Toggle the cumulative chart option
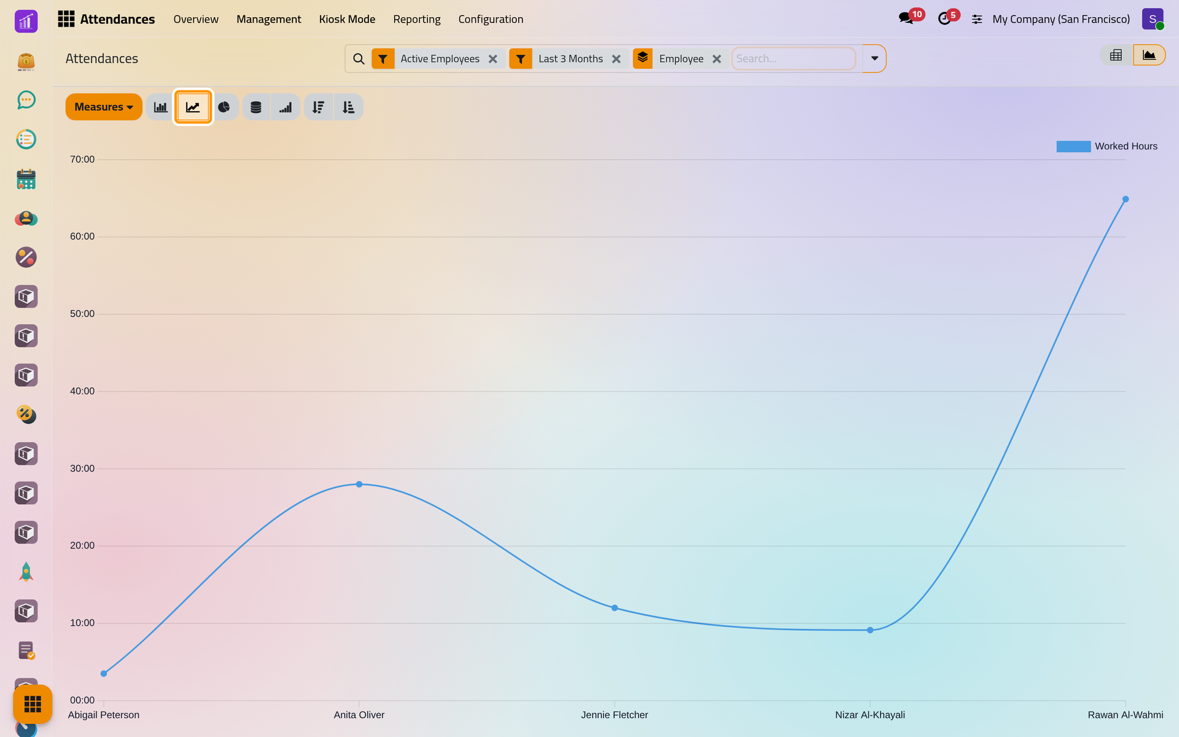Image resolution: width=1179 pixels, height=737 pixels. [286, 107]
